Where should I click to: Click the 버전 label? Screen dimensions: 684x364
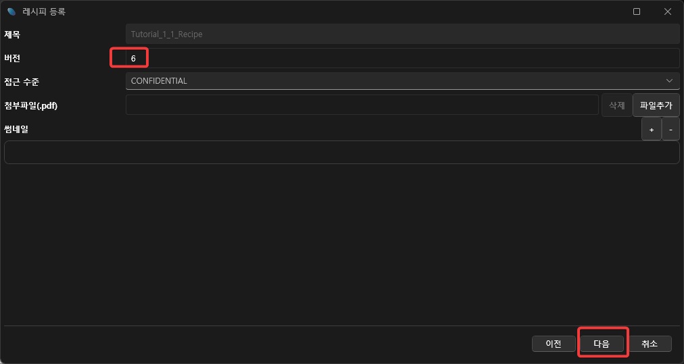pyautogui.click(x=13, y=58)
